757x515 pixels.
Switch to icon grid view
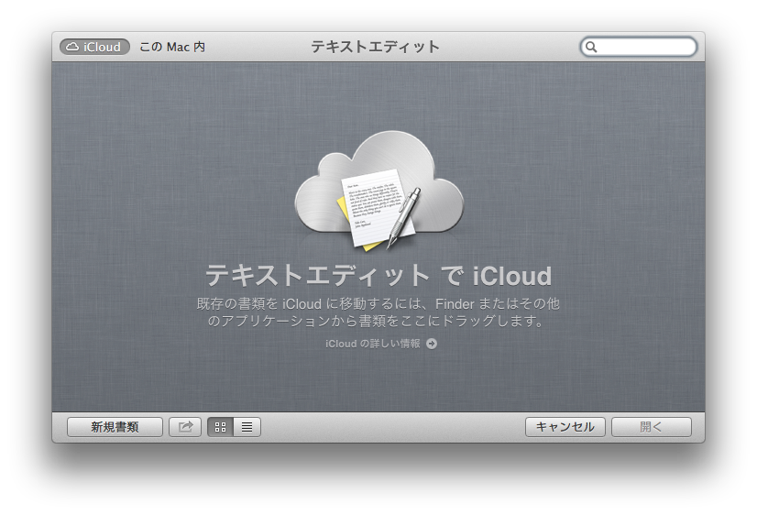221,427
